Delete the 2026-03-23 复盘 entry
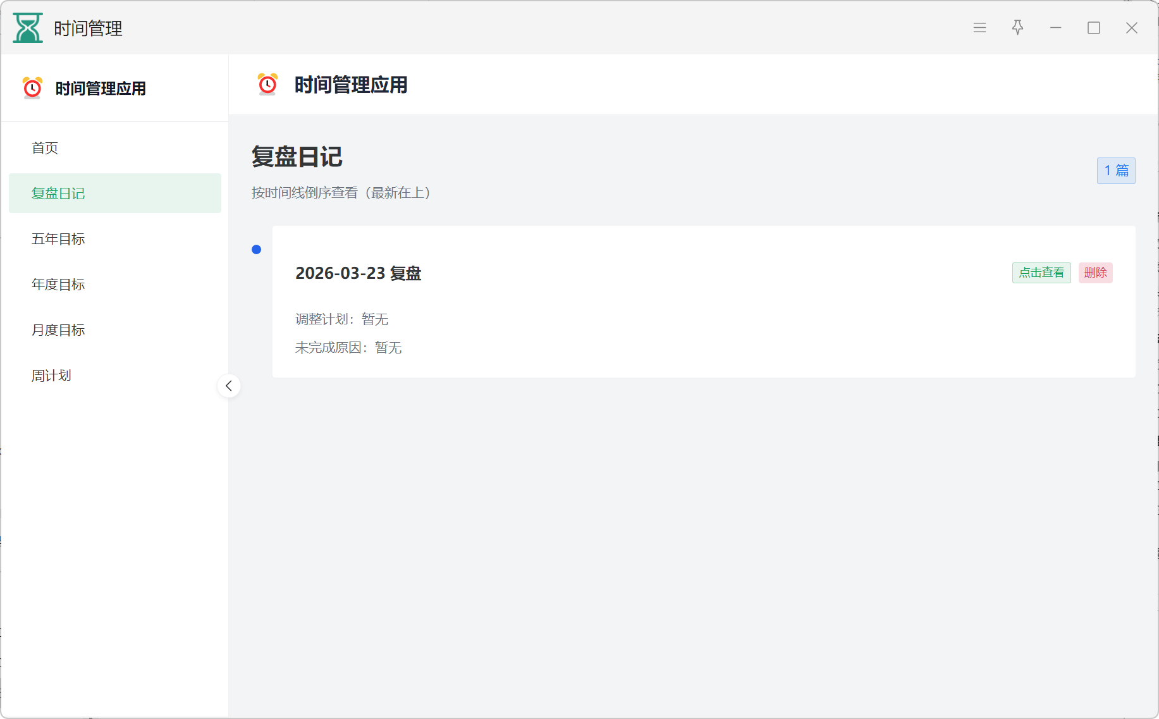This screenshot has height=719, width=1159. coord(1095,273)
